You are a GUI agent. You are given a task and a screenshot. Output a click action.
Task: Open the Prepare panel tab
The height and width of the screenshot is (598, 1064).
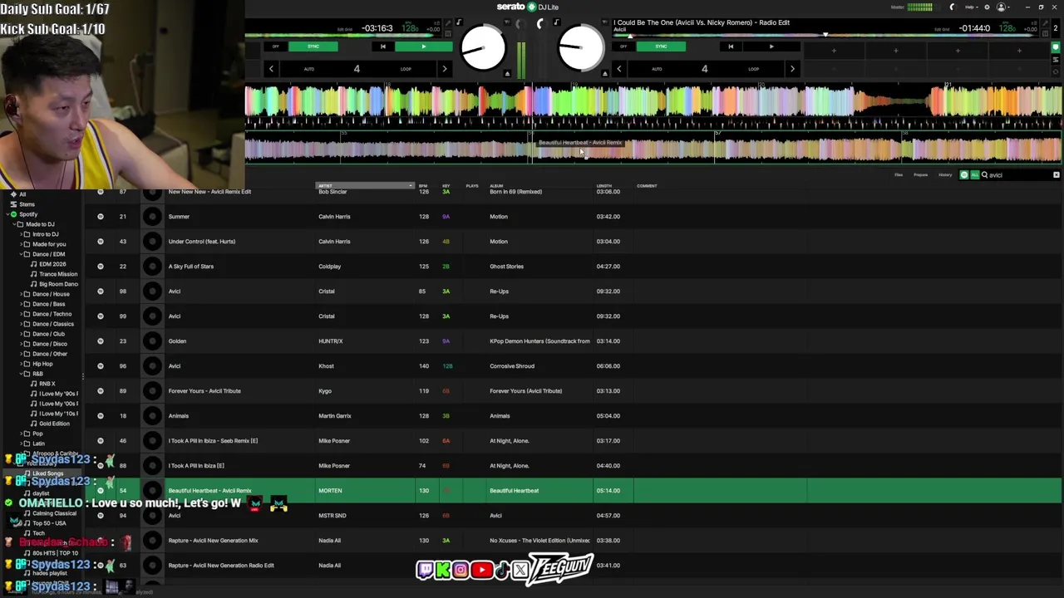click(920, 175)
